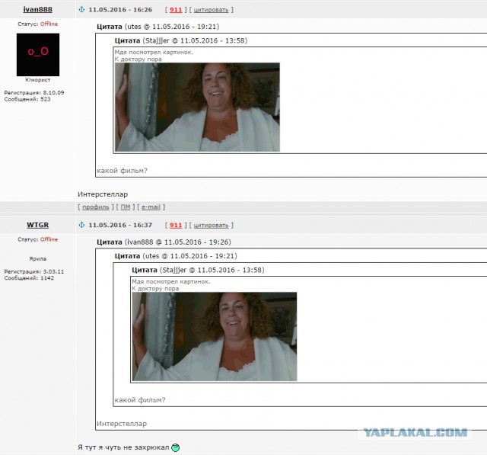The width and height of the screenshot is (487, 455).
Task: Open WTGR user profile name link
Action: [37, 225]
